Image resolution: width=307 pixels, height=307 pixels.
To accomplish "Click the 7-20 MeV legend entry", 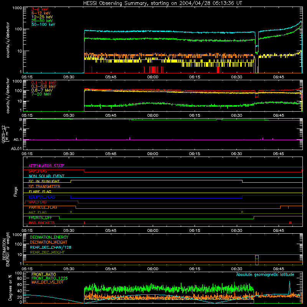I will (41, 94).
